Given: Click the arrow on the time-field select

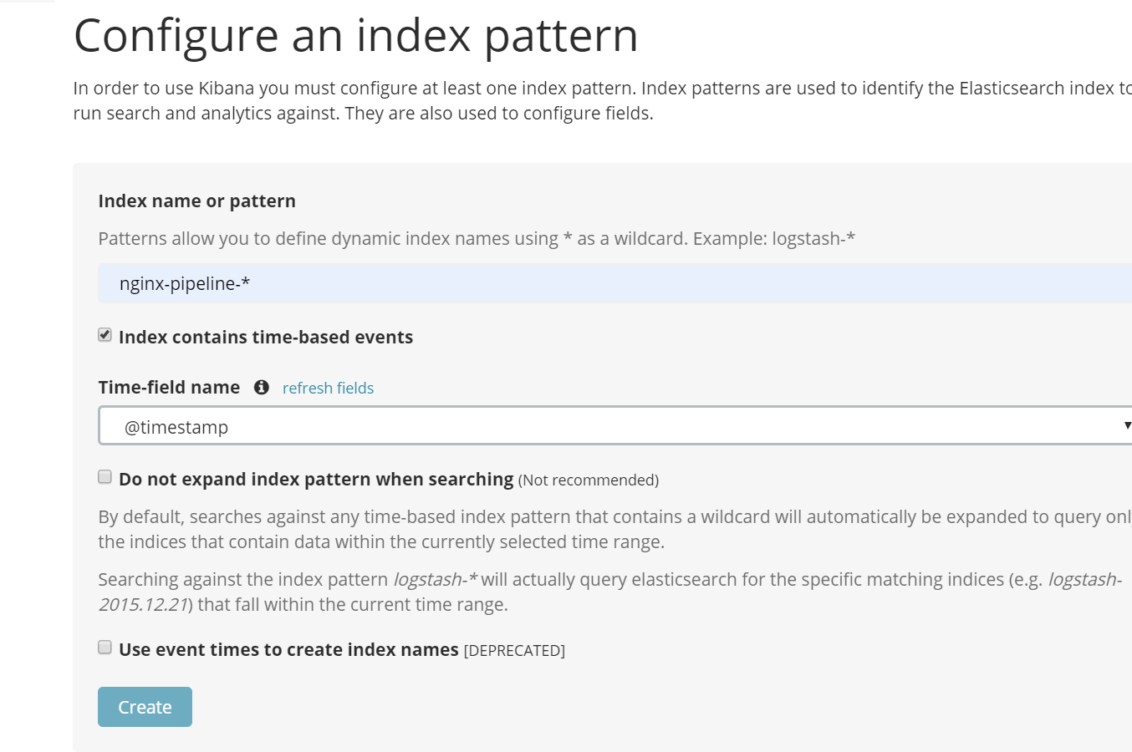Looking at the screenshot, I should click(x=1126, y=426).
